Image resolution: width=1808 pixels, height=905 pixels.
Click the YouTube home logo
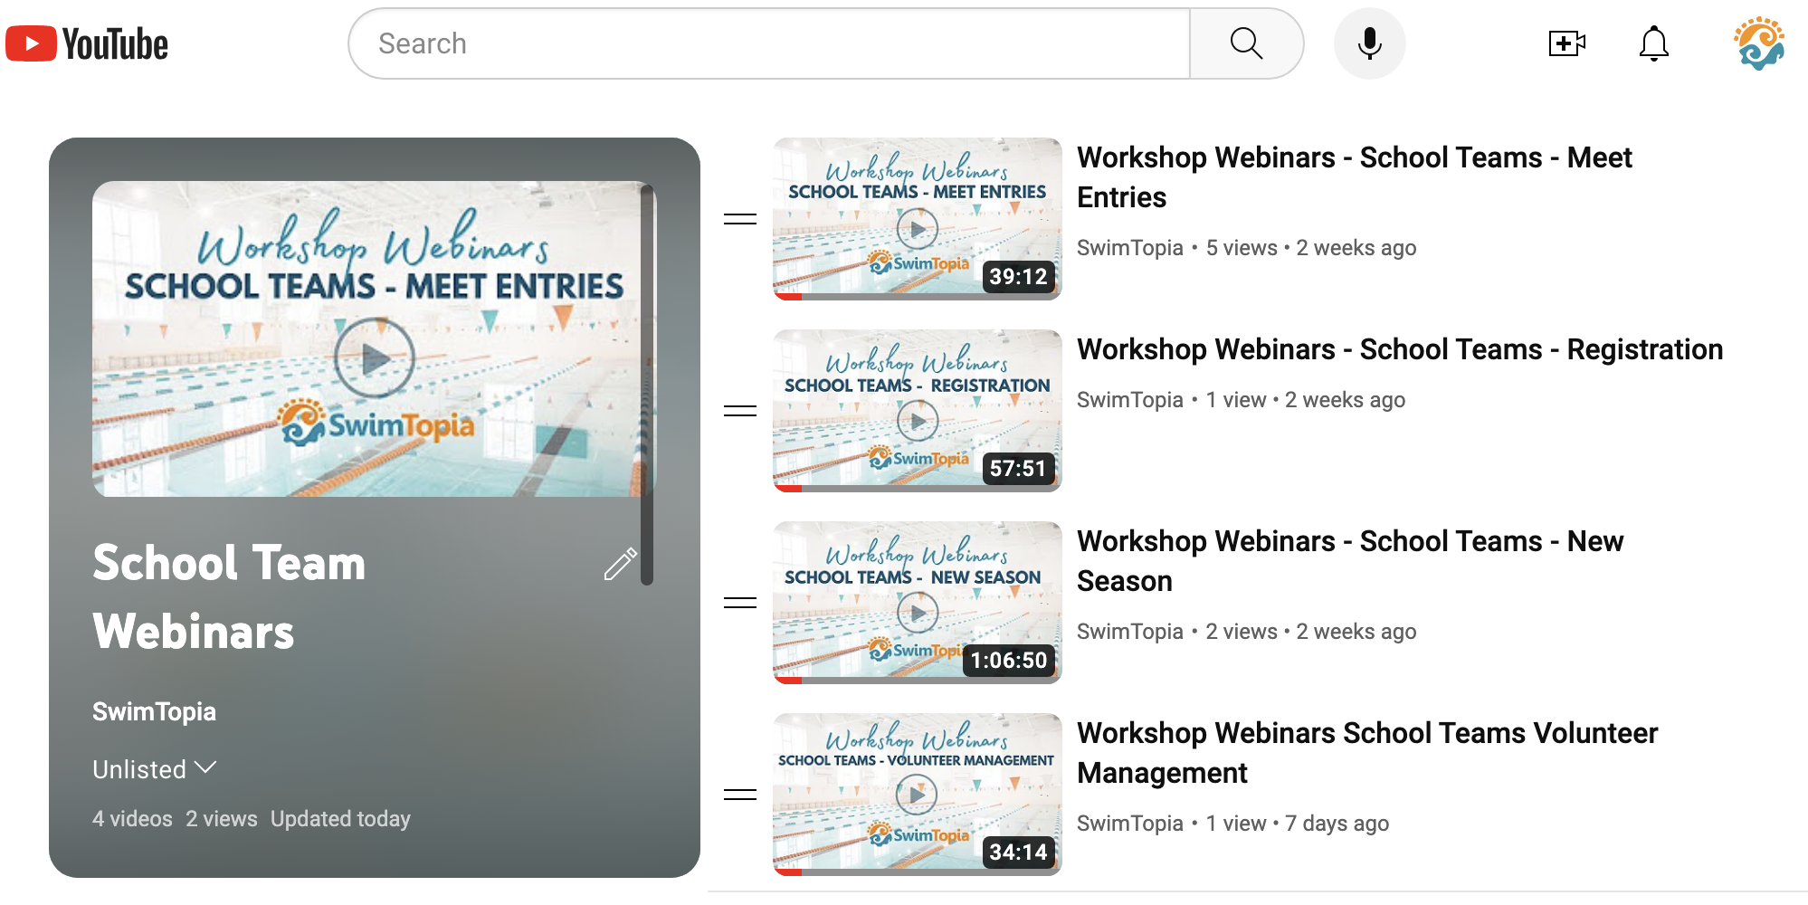[87, 43]
